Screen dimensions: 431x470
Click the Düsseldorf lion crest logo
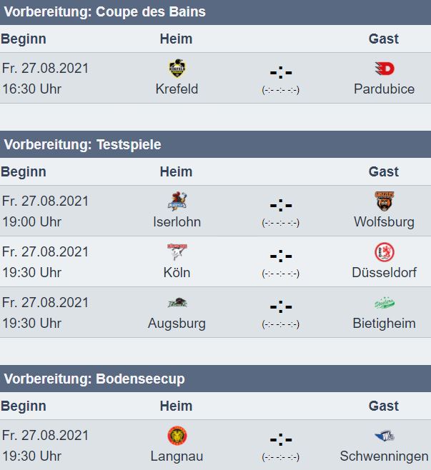[x=385, y=251]
